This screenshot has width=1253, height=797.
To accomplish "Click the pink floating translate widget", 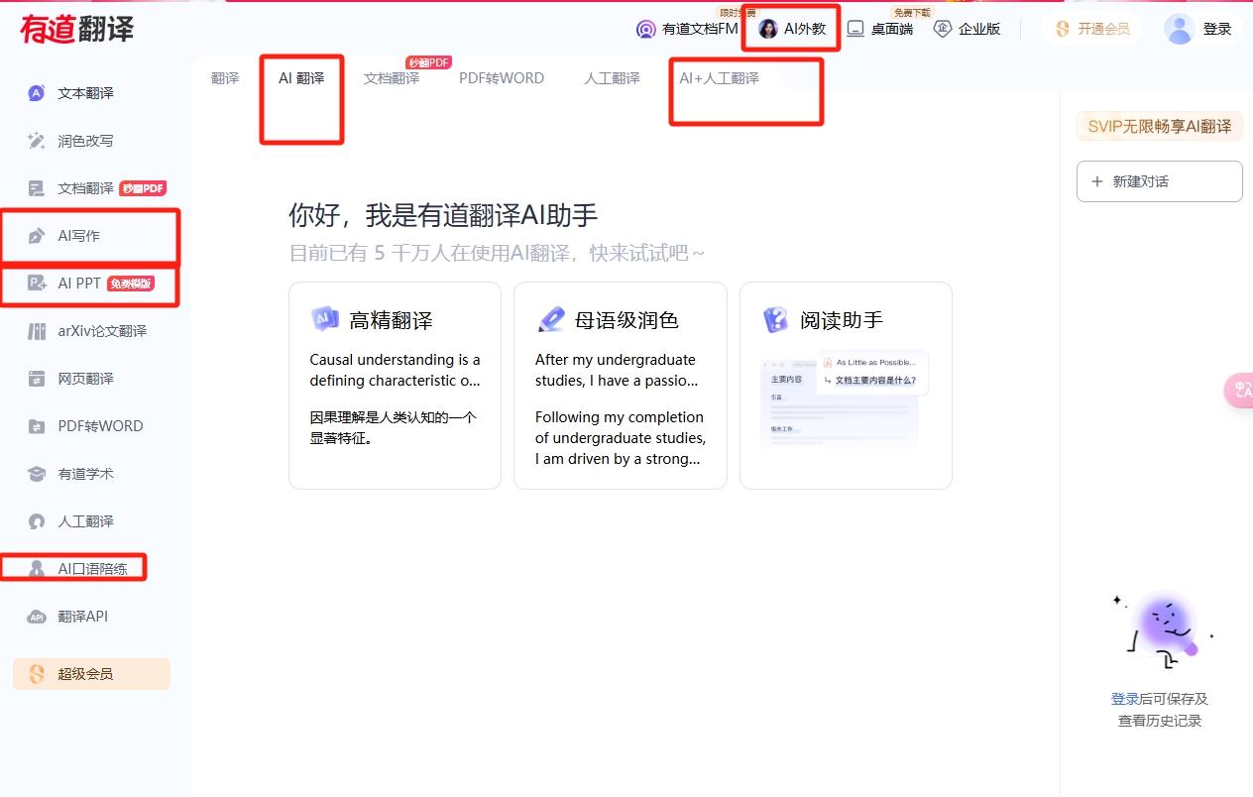I will coord(1239,391).
